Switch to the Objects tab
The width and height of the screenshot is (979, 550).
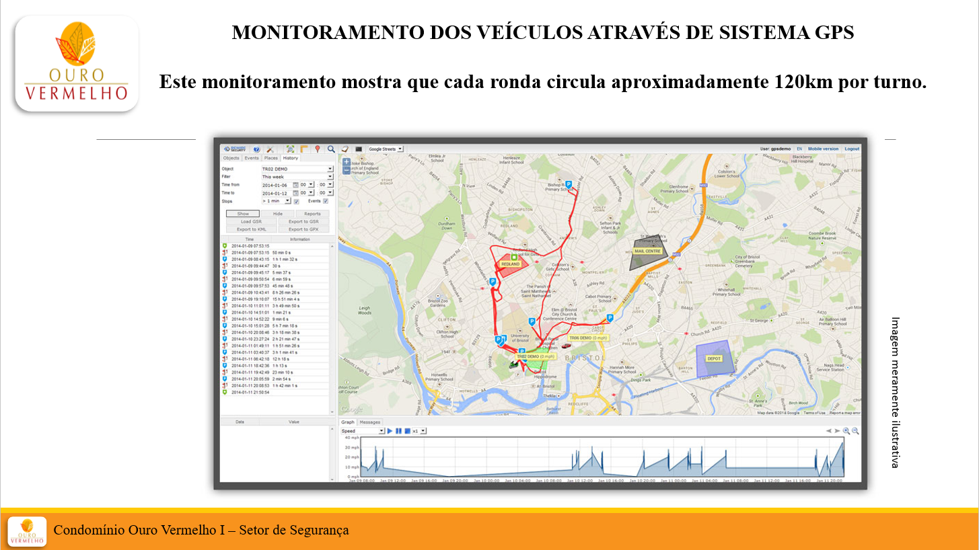231,158
